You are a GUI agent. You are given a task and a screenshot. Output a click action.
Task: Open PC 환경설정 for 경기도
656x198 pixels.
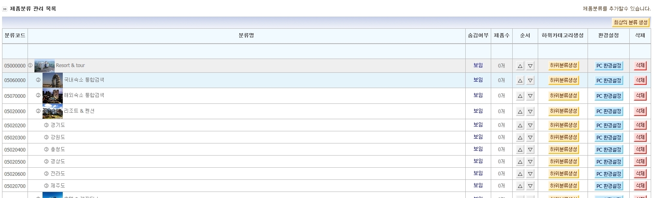tap(609, 125)
